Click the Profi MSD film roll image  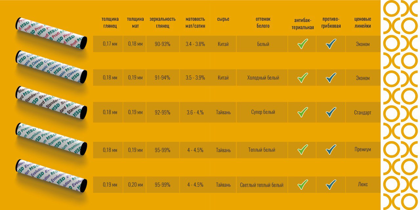(52, 33)
